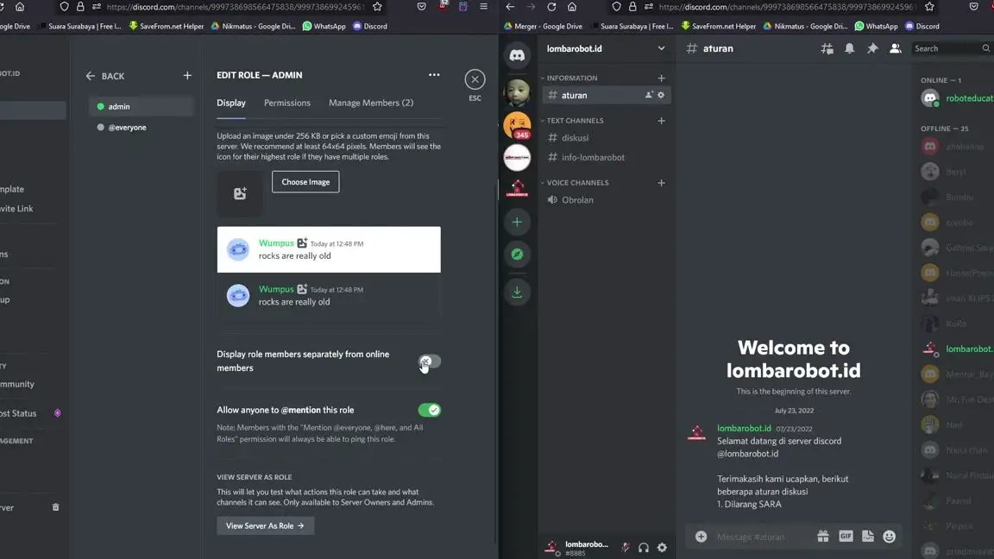Viewport: 994px width, 559px height.
Task: Open the info-lombarobot channel
Action: (607, 157)
